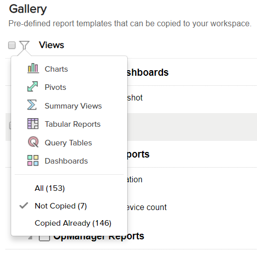Click the Summary Views sigma icon
This screenshot has width=257, height=256.
(x=32, y=105)
